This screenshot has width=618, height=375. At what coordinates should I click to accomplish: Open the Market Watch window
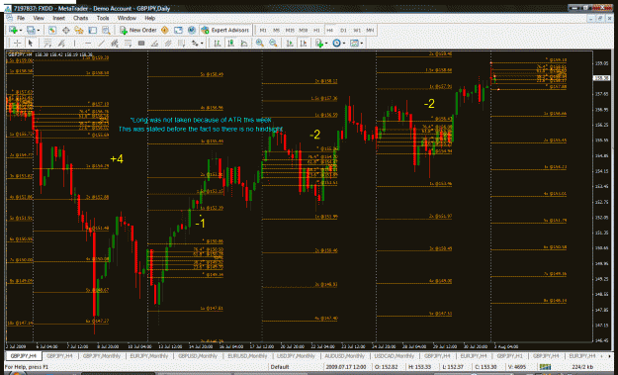click(x=52, y=30)
